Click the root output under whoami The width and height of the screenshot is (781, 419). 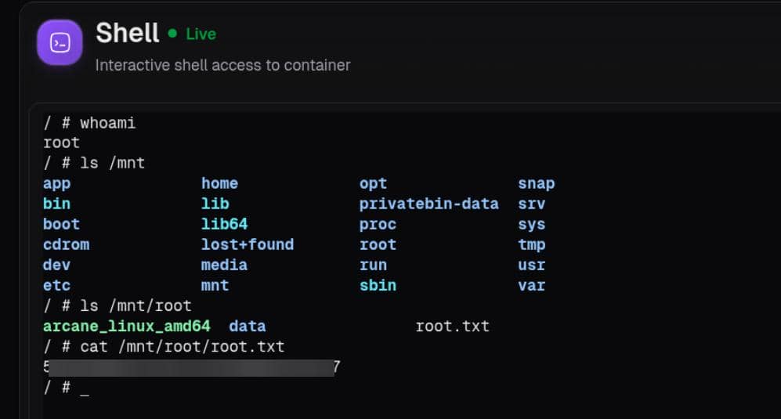pos(61,143)
